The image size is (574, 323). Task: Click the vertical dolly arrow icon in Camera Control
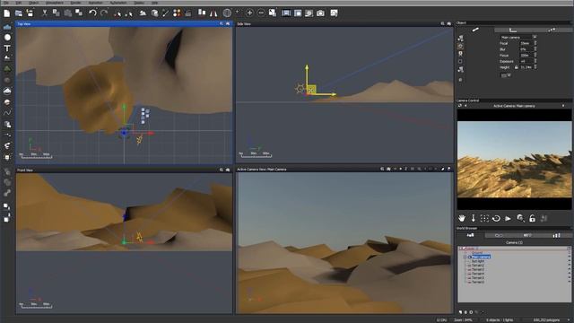[473, 218]
